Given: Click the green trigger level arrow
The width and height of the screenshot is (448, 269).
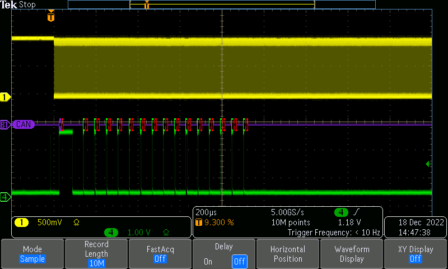Looking at the screenshot, I should pyautogui.click(x=428, y=164).
